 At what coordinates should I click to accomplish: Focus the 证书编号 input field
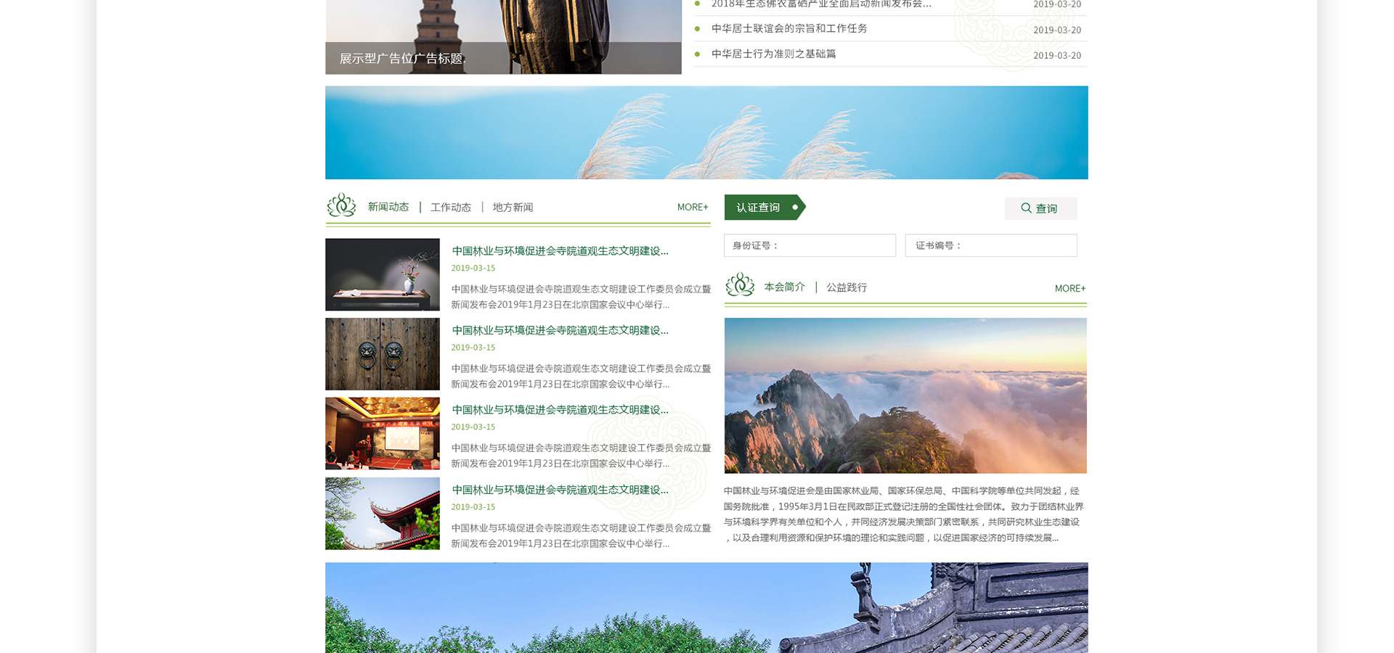click(x=991, y=245)
